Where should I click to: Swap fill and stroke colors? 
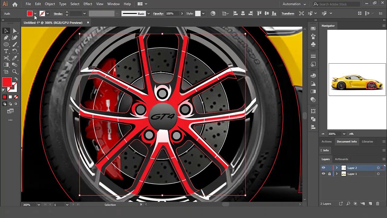(x=16, y=79)
